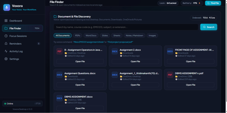View the Activity Log

(x=23, y=51)
